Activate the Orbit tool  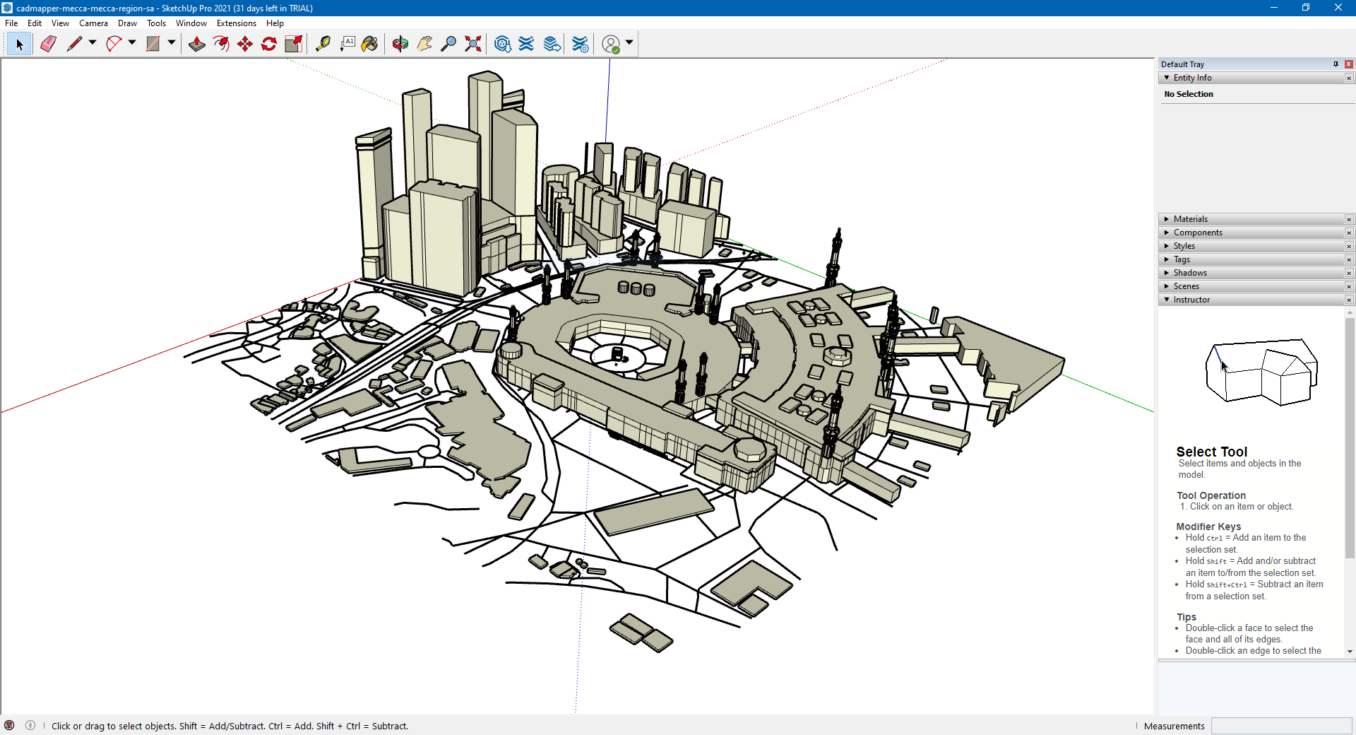(400, 44)
